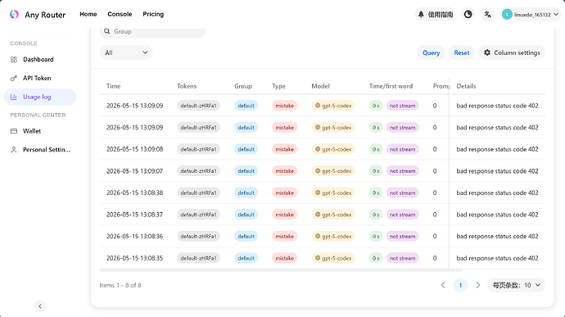This screenshot has height=317, width=565.
Task: Focus the Group search field
Action: pos(152,31)
